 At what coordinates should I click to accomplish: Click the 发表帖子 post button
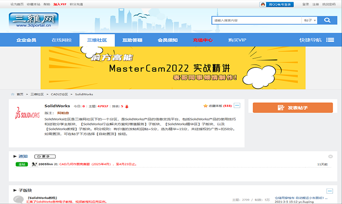292,108
